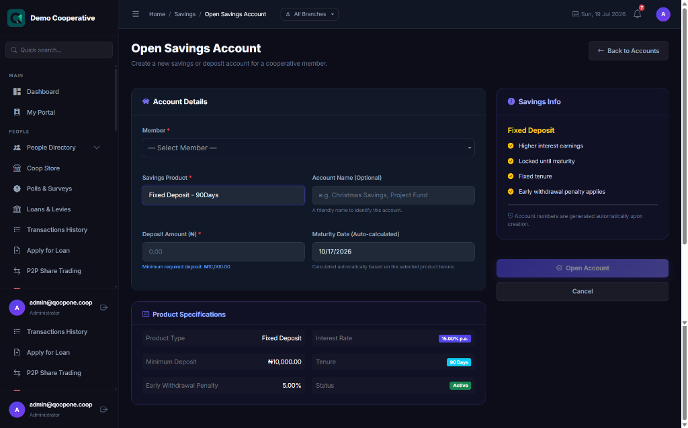Image resolution: width=688 pixels, height=428 pixels.
Task: Open the Select Member dropdown
Action: tap(308, 148)
